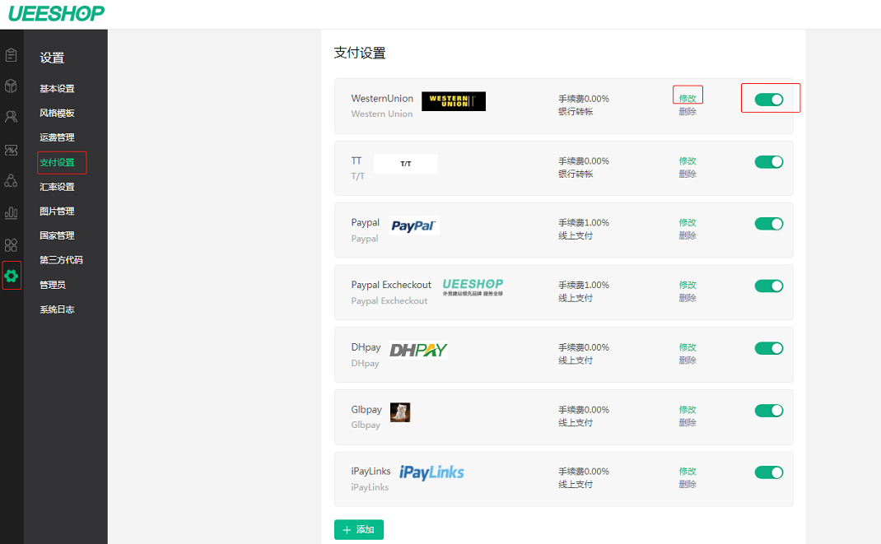Screen dimensions: 881x544
Task: Click 修改 for iPayLinks
Action: click(688, 471)
